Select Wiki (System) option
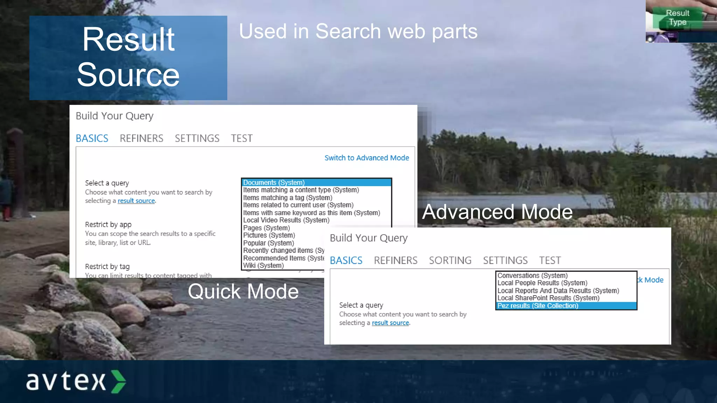 [x=263, y=266]
